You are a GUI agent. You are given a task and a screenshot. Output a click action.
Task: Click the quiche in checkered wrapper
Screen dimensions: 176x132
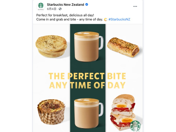pos(51,112)
